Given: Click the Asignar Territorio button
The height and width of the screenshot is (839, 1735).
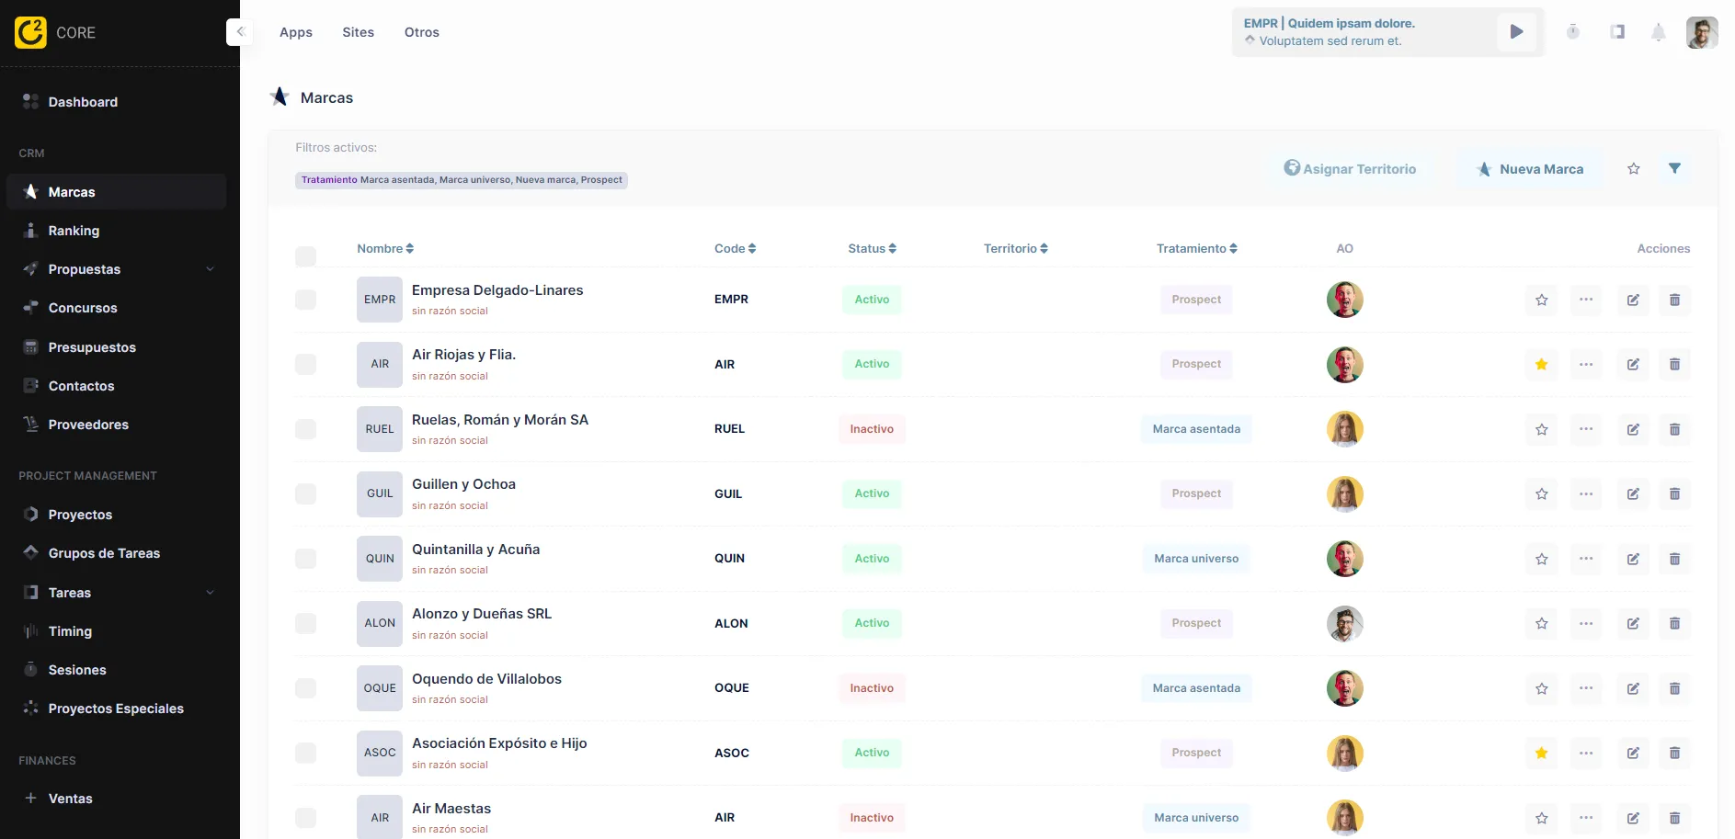Looking at the screenshot, I should pos(1350,169).
